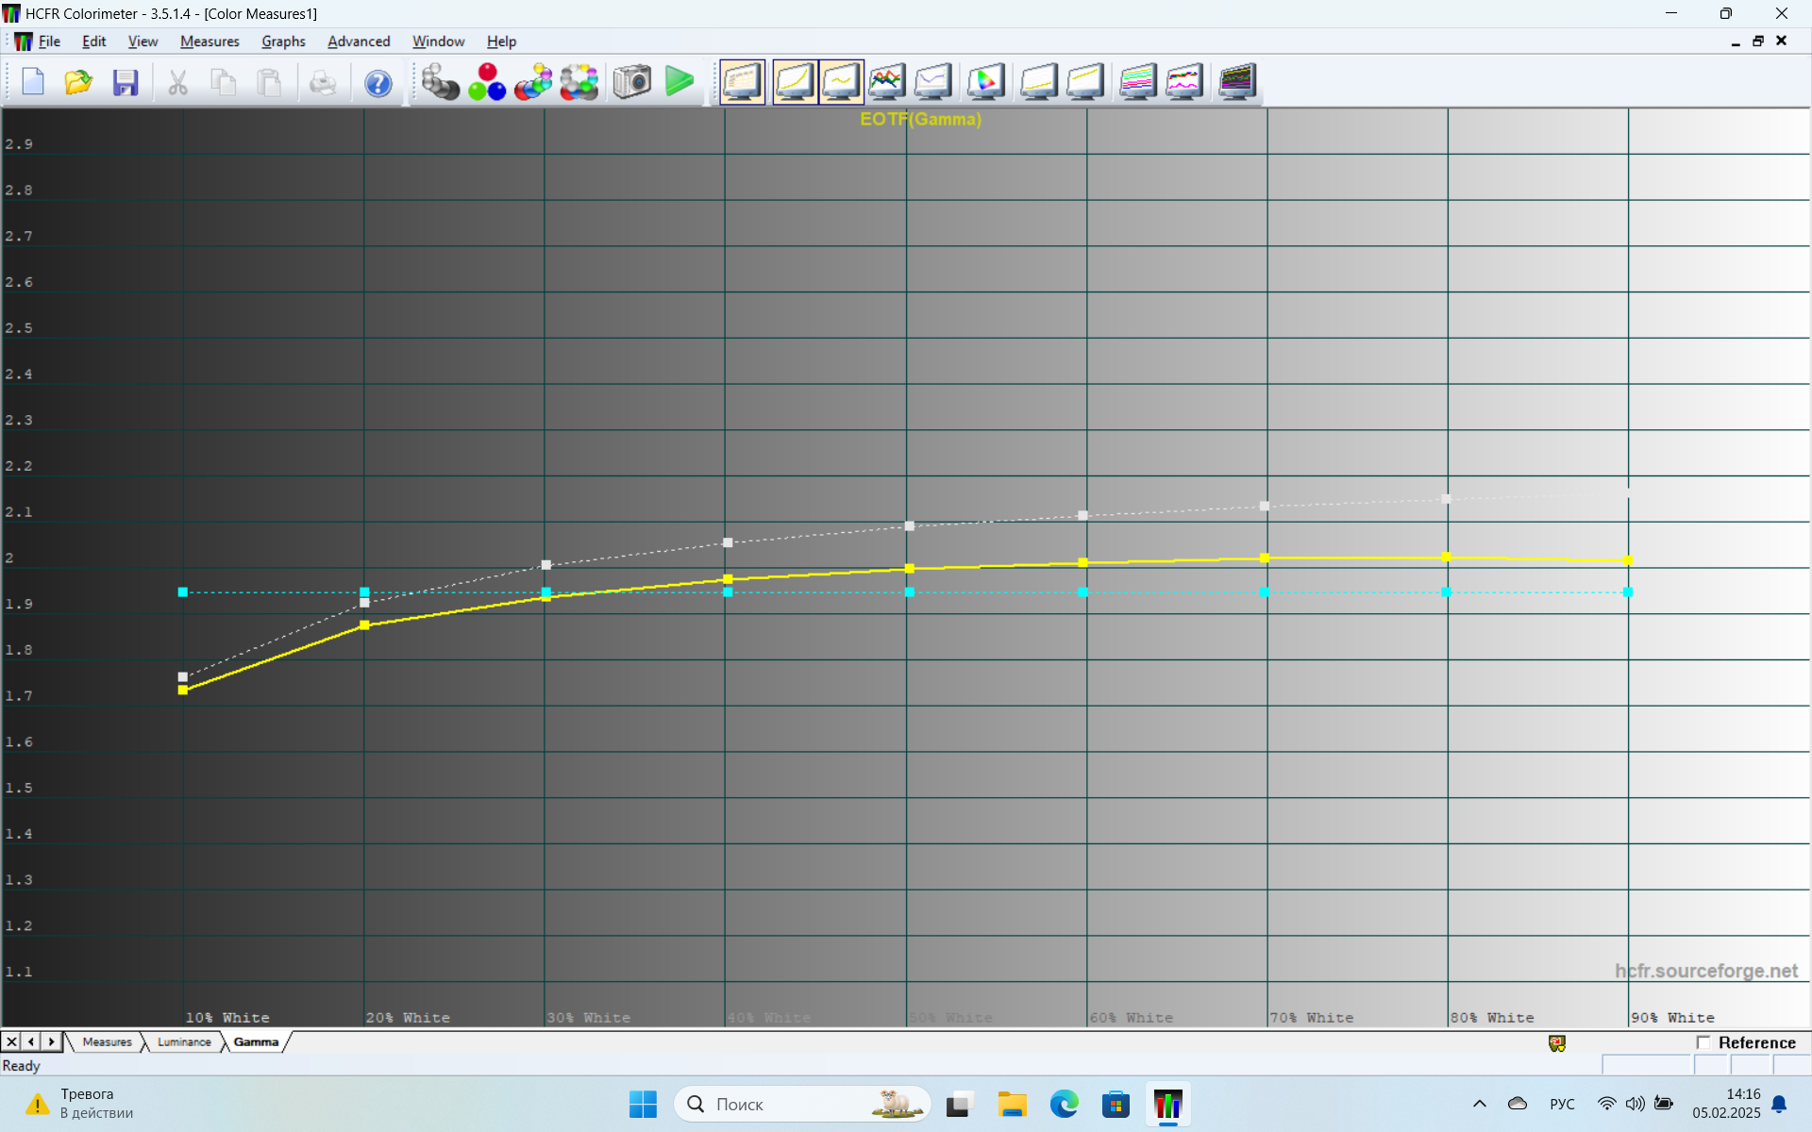1812x1132 pixels.
Task: Open the CIE diagram view icon
Action: (986, 82)
